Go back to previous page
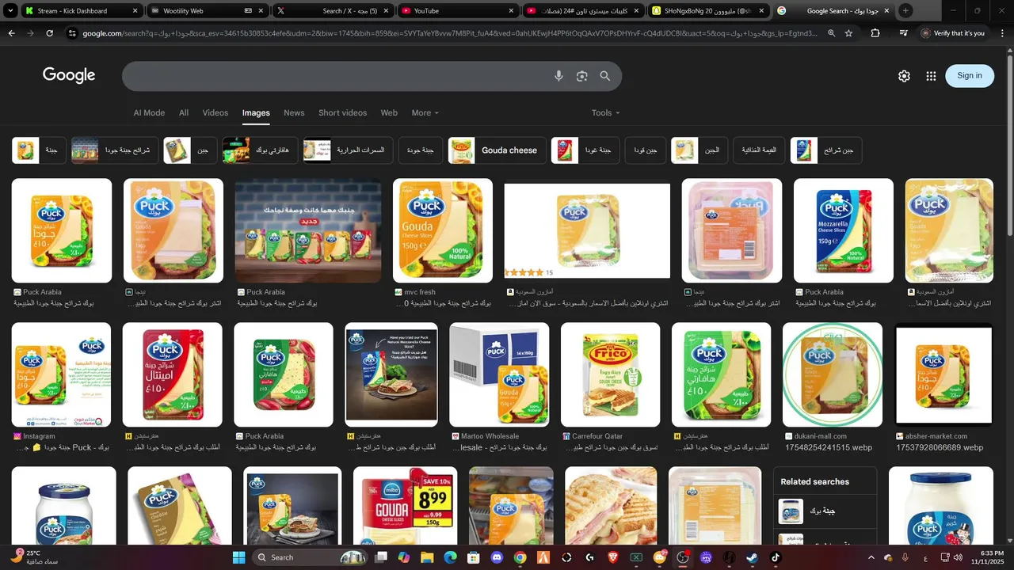 click(11, 33)
